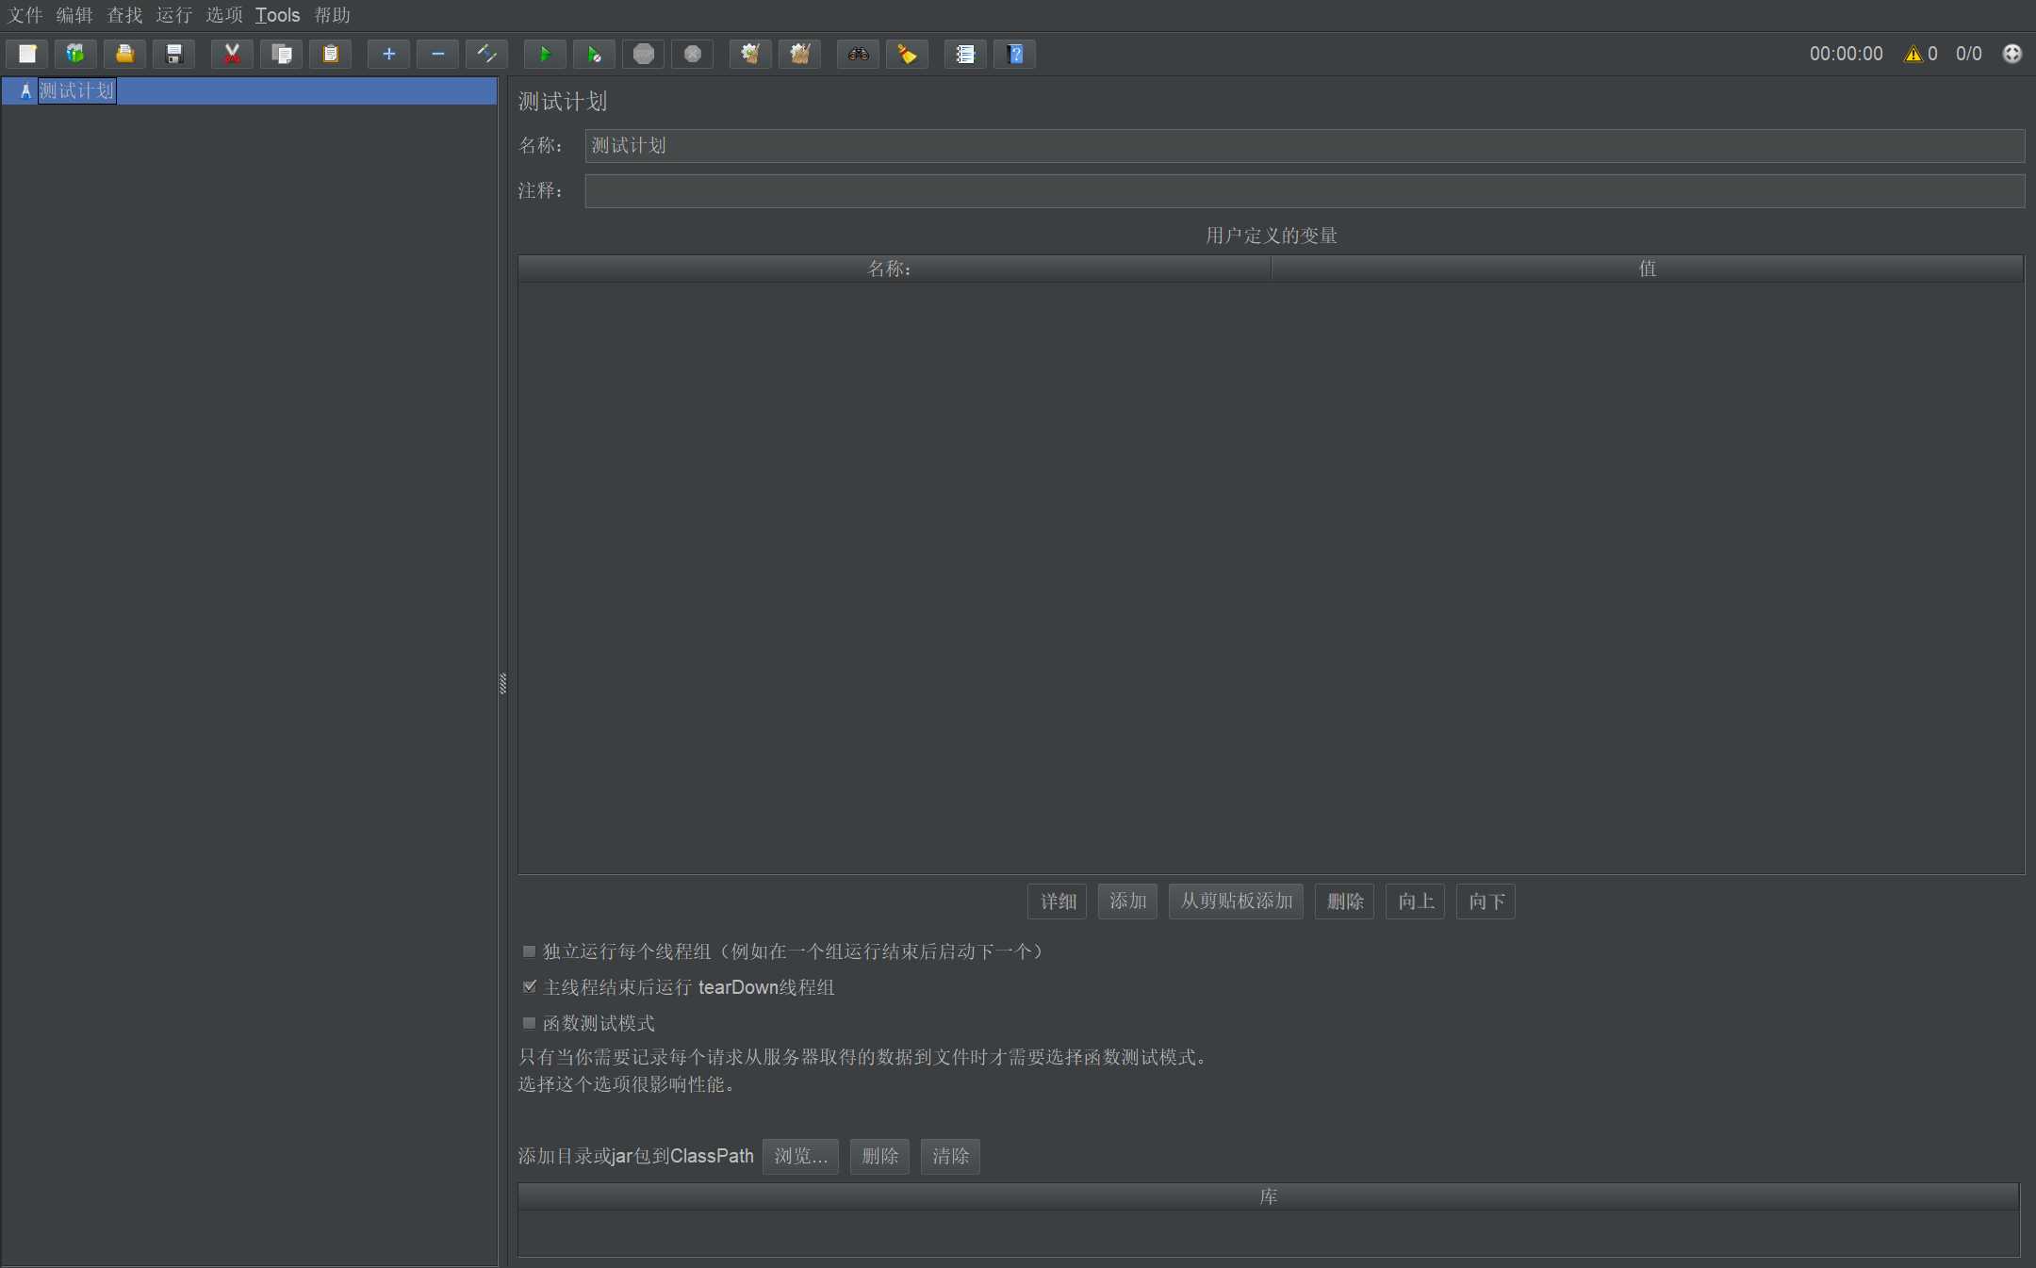The height and width of the screenshot is (1268, 2036).
Task: Open the Function helper list icon
Action: tap(965, 54)
